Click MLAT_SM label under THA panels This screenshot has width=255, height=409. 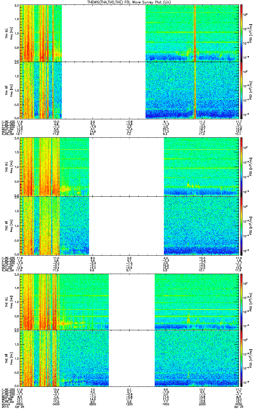tap(7, 130)
